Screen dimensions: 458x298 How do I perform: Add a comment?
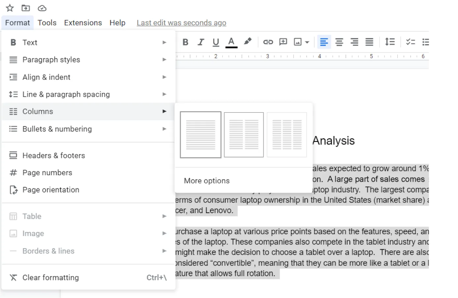click(x=283, y=42)
